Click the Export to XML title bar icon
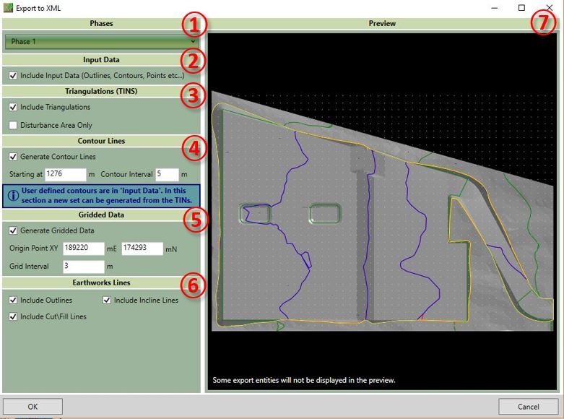 pos(9,7)
